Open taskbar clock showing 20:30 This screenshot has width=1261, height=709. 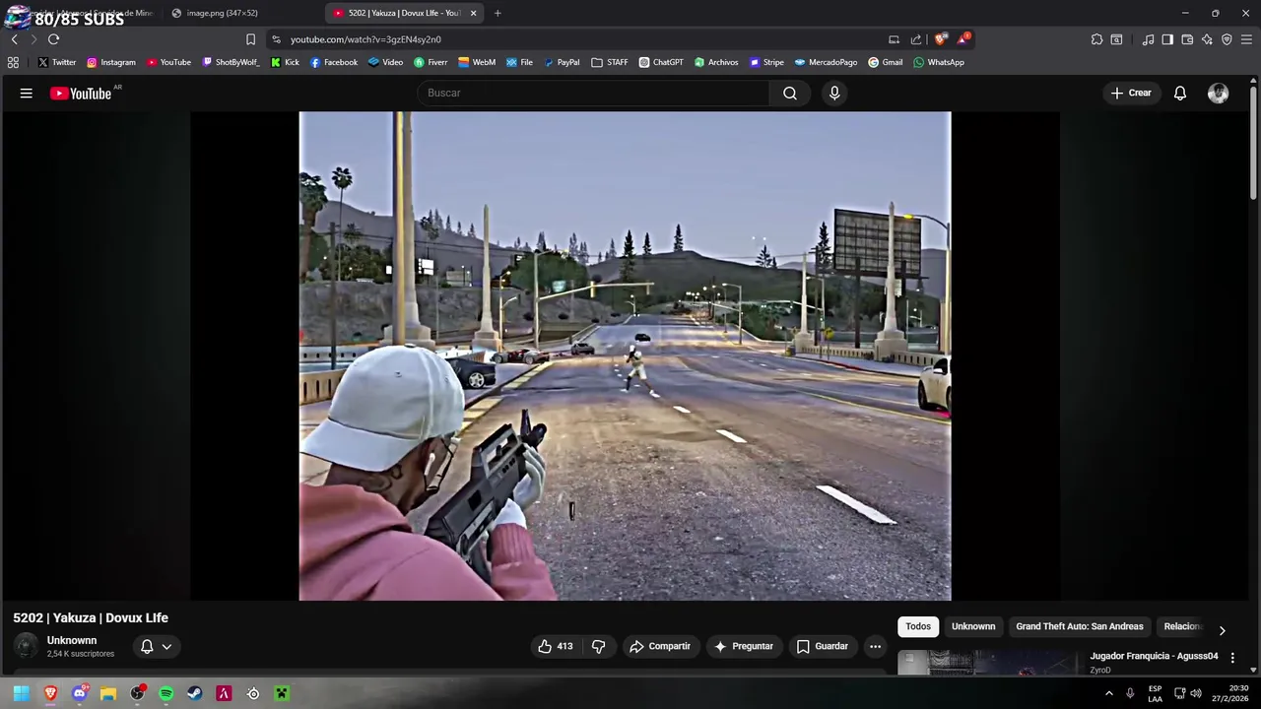pyautogui.click(x=1230, y=693)
